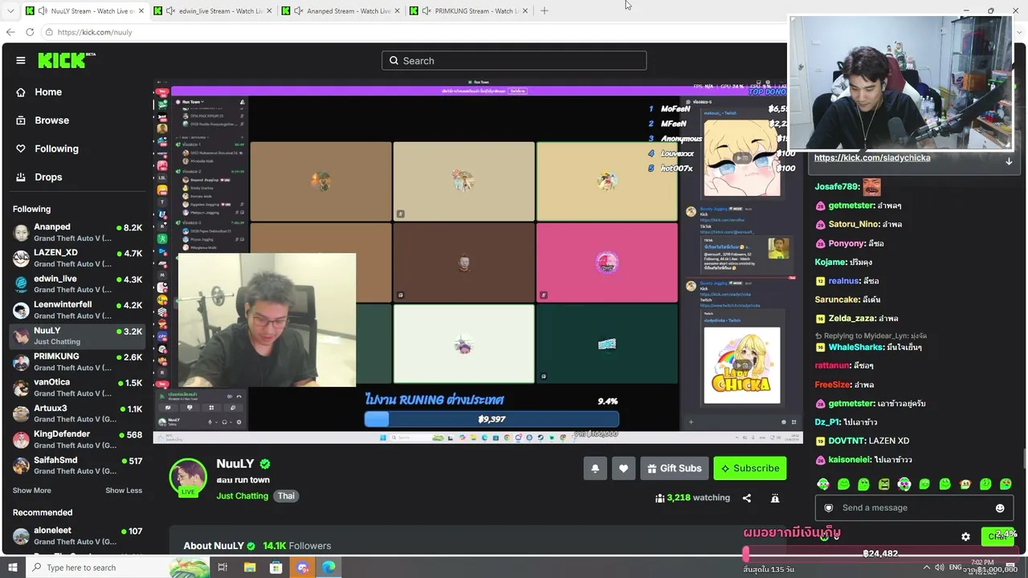Click the 14.1K Followers text
The height and width of the screenshot is (578, 1028).
coord(297,546)
